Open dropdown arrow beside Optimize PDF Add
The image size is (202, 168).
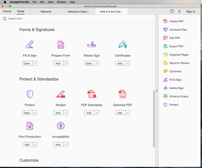click(128, 113)
